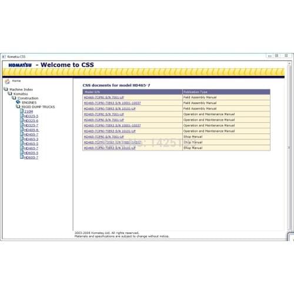Screen dimensions: 294x294
Task: Click the KOMATSU logo in the header
Action: (20, 65)
